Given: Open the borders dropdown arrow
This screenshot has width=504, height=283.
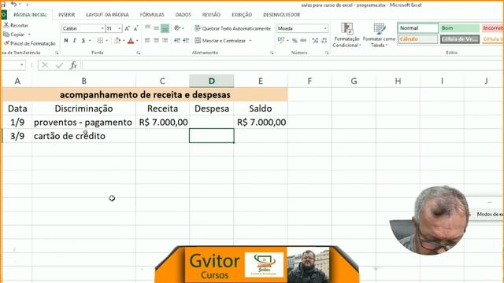Looking at the screenshot, I should coord(107,41).
